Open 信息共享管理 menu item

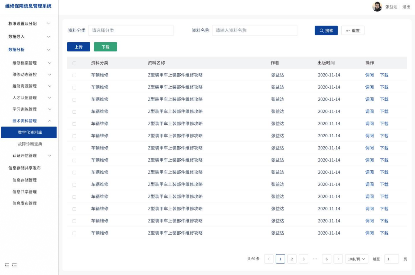pos(25,192)
